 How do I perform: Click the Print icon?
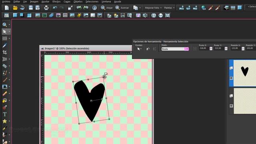[46, 8]
